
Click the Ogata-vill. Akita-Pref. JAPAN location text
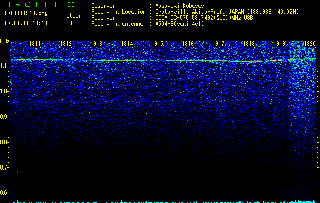(227, 12)
